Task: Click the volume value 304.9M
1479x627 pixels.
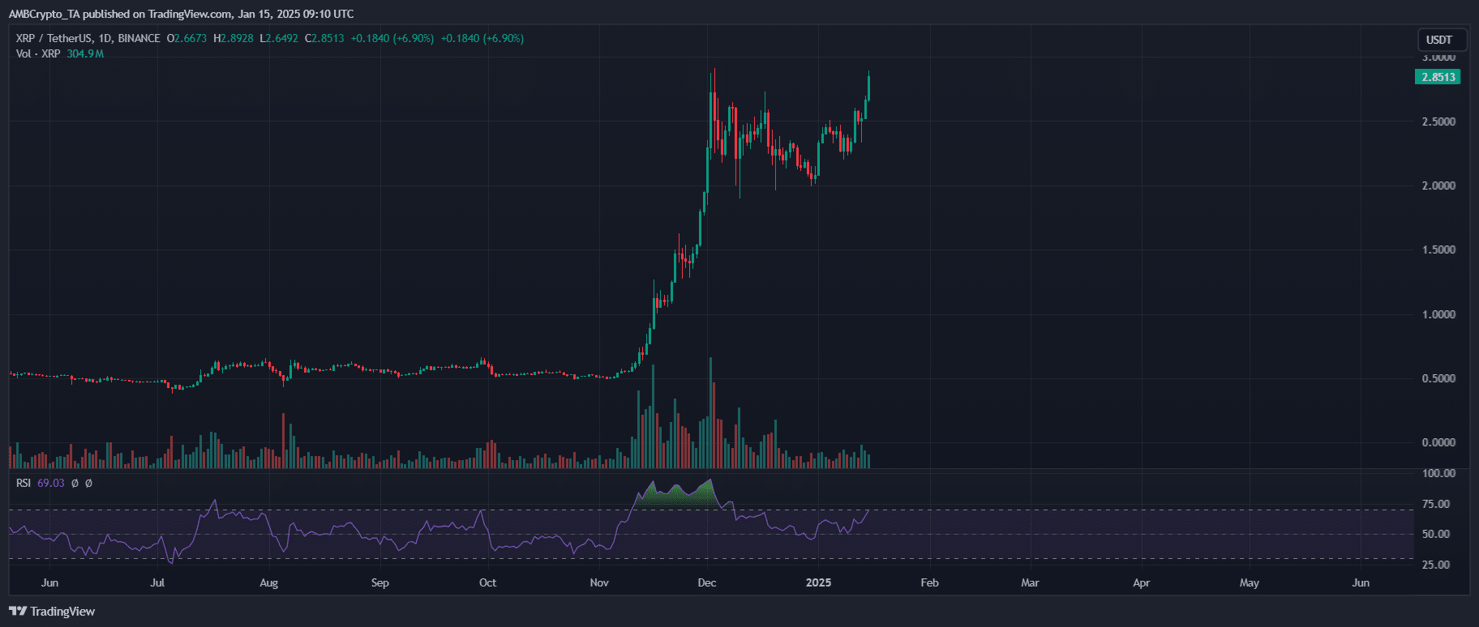Action: pyautogui.click(x=85, y=53)
